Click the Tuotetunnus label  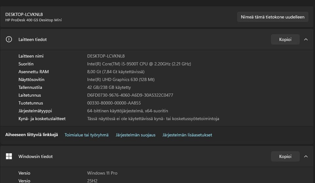(31, 103)
